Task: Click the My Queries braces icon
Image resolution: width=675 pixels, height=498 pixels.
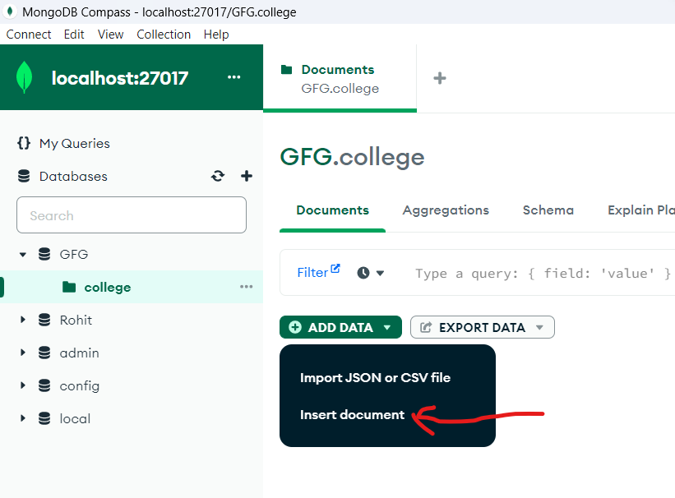Action: (x=24, y=143)
